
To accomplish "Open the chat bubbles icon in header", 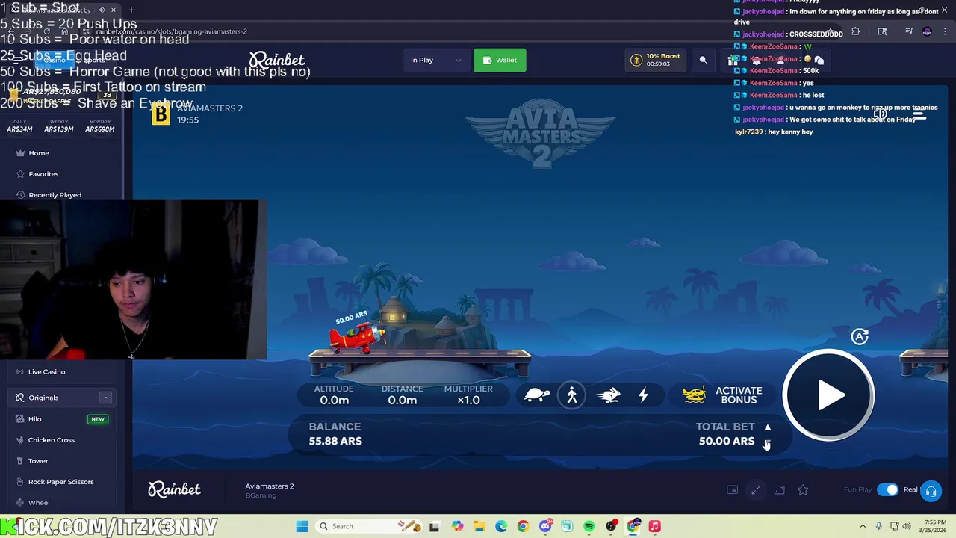I will tap(819, 60).
